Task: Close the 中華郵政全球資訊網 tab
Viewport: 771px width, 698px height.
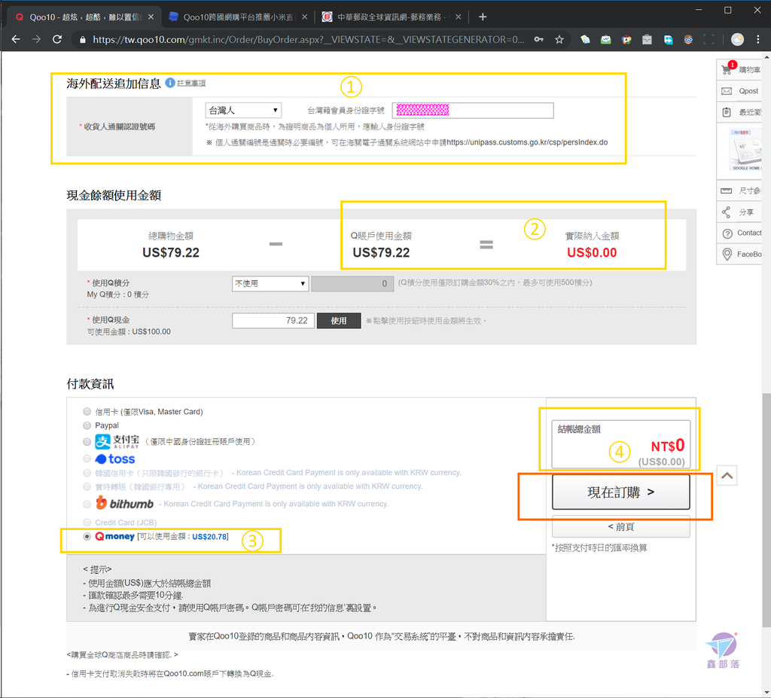Action: (459, 17)
